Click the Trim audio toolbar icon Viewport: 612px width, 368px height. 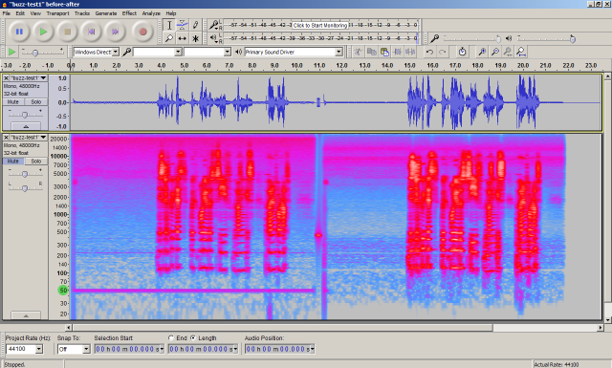(398, 52)
